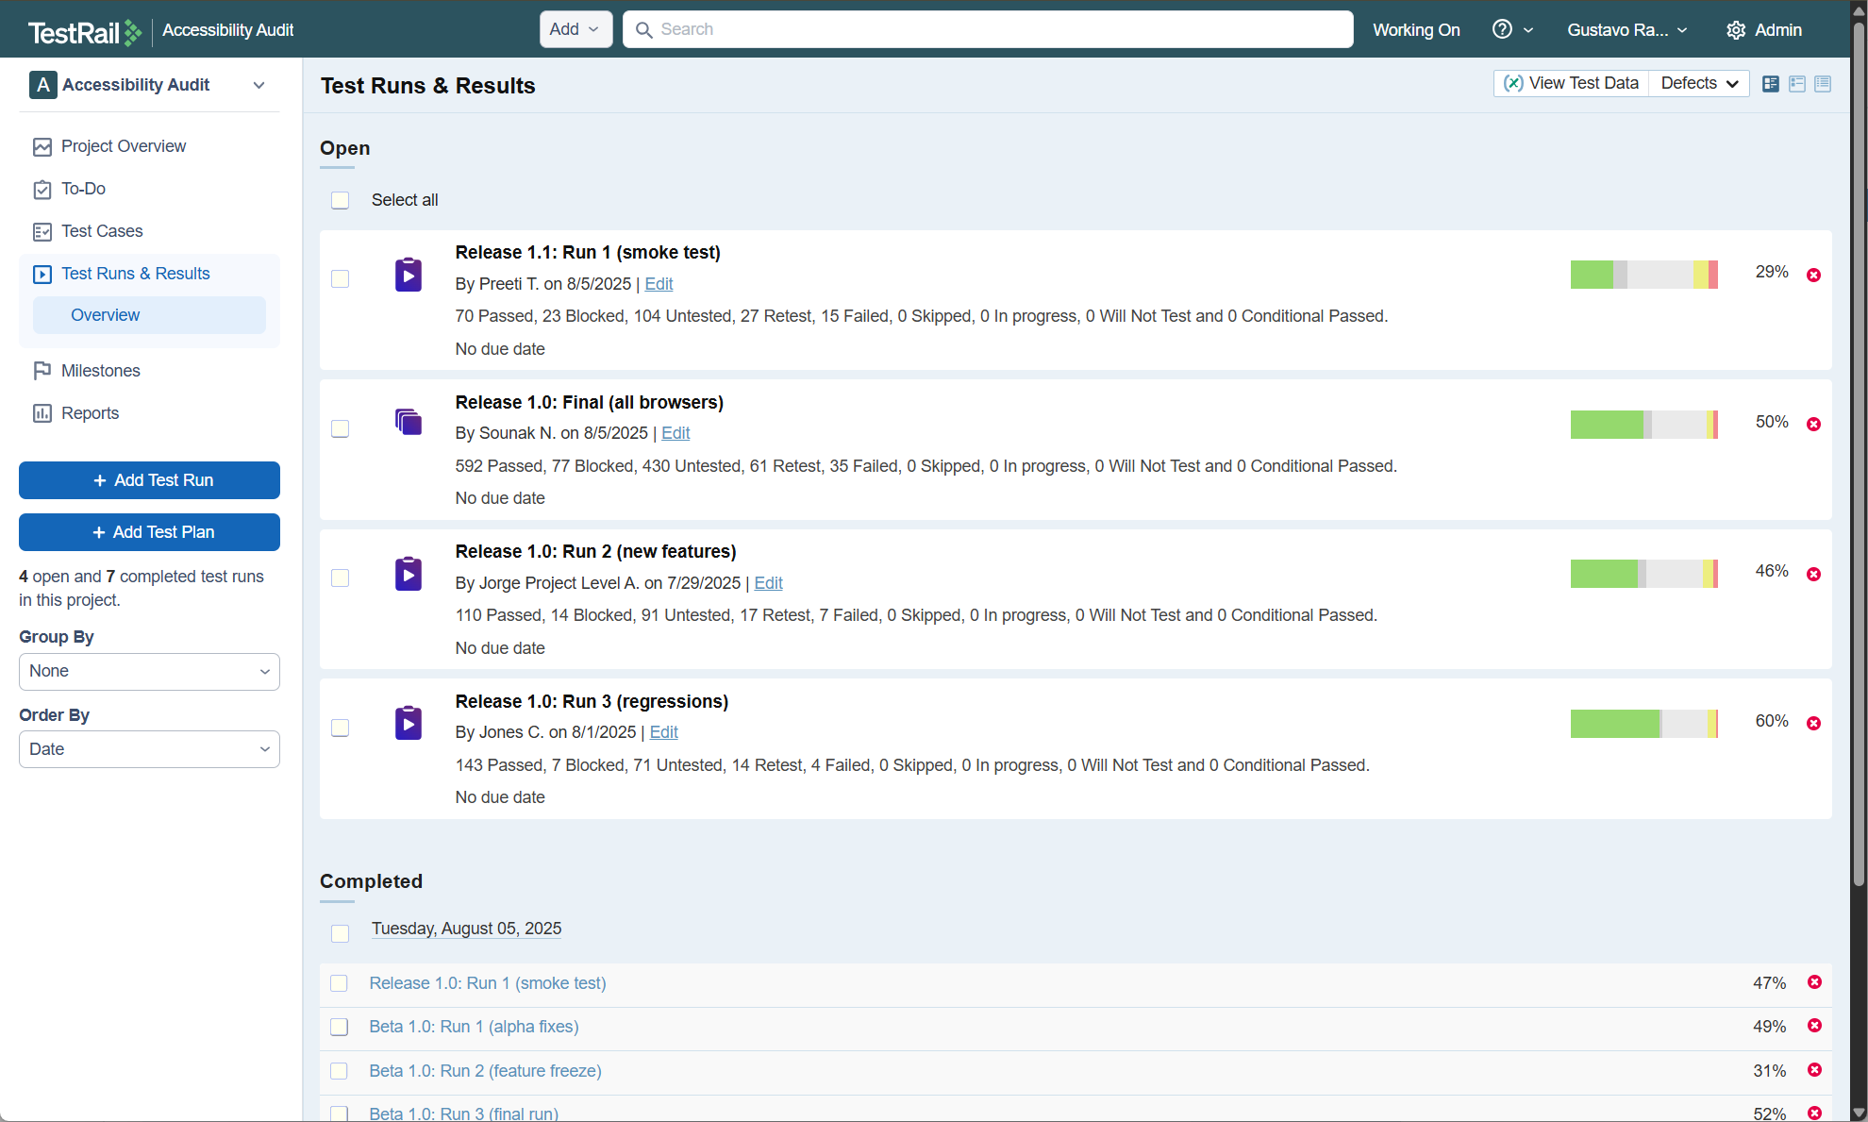Open the Order By Date dropdown
This screenshot has width=1868, height=1122.
[149, 749]
